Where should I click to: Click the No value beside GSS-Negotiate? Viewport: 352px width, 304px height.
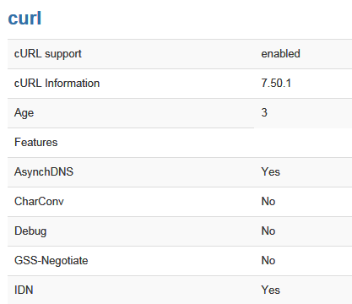click(x=268, y=260)
